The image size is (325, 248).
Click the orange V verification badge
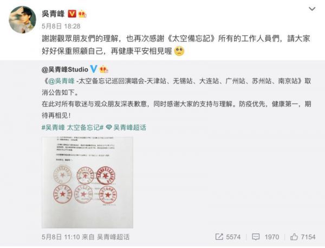pos(72,14)
